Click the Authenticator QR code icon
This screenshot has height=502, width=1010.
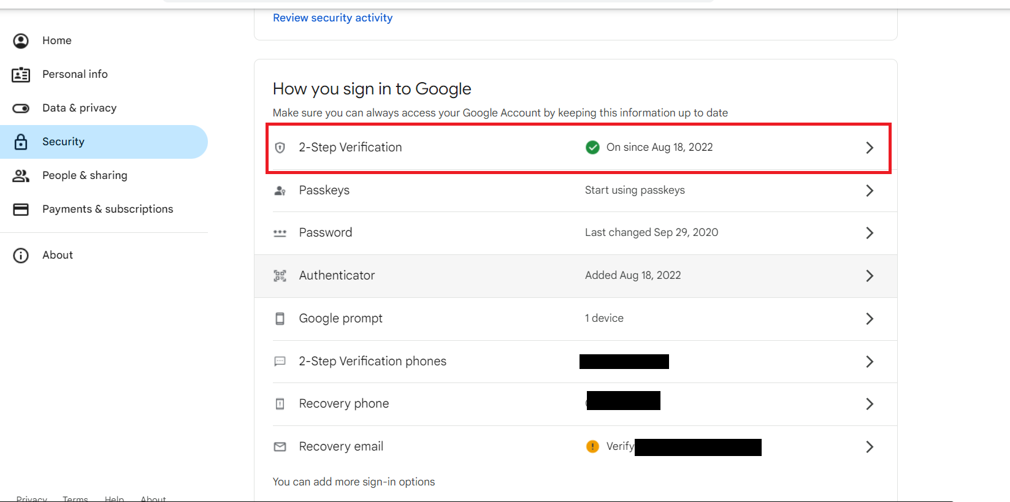(280, 276)
